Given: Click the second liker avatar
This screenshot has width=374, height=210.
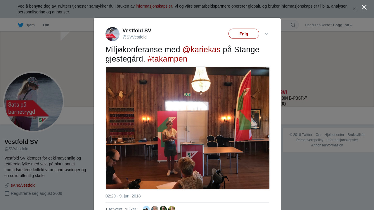Looking at the screenshot, I should click(155, 208).
